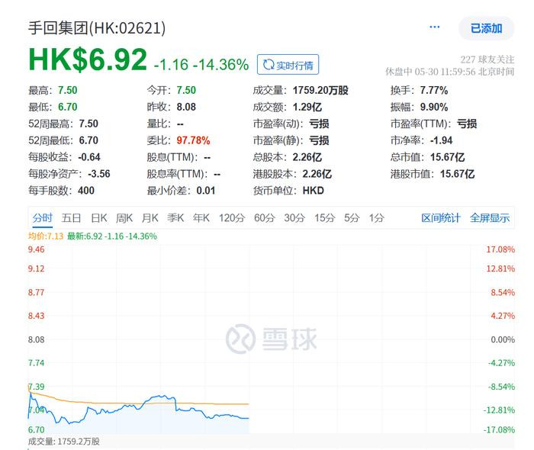
Task: Choose the 5分 interval tab
Action: tap(352, 217)
